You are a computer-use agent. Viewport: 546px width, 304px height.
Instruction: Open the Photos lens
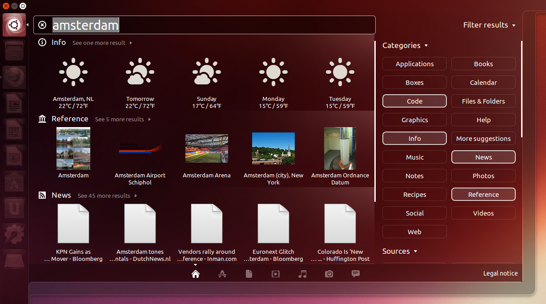[329, 274]
